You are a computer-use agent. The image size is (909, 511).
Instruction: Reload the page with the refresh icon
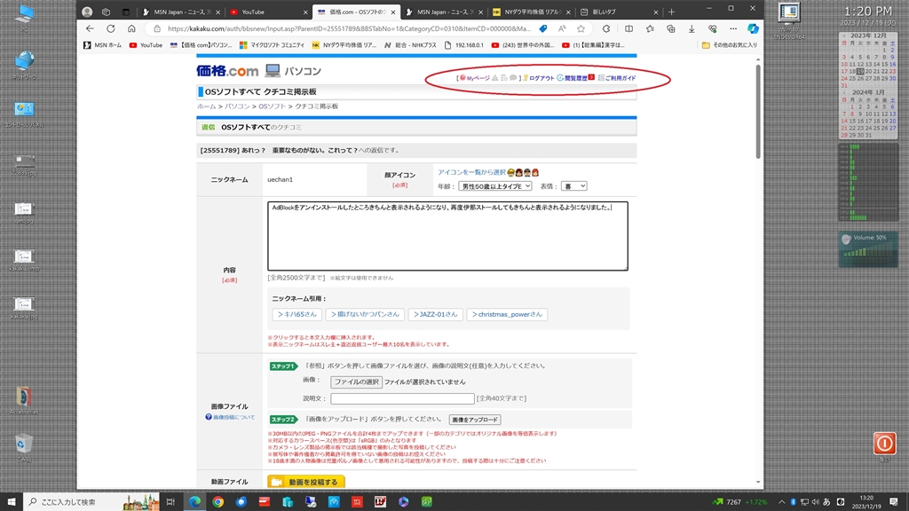pyautogui.click(x=111, y=28)
